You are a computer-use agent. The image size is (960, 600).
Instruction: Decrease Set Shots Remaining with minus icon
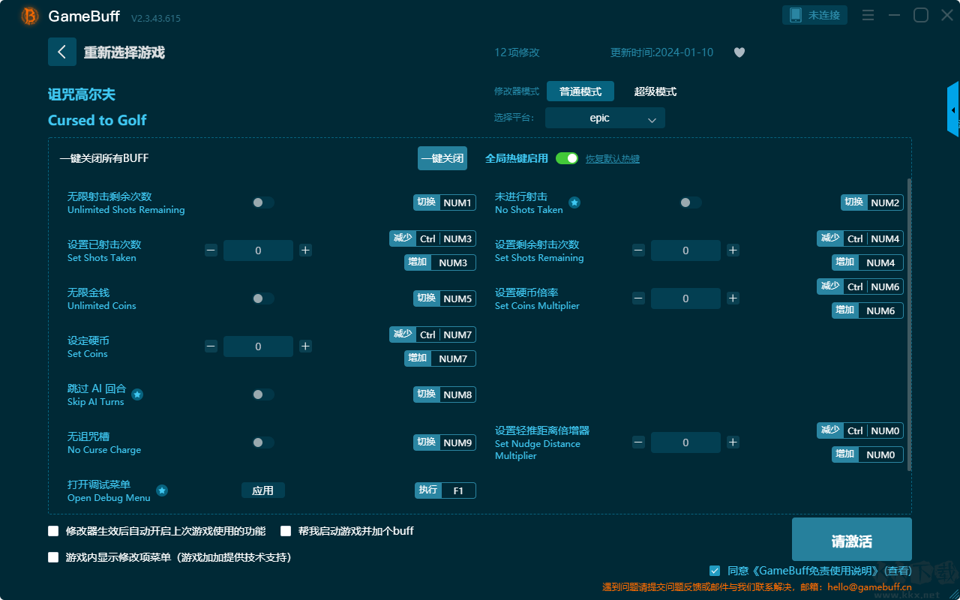coord(638,250)
